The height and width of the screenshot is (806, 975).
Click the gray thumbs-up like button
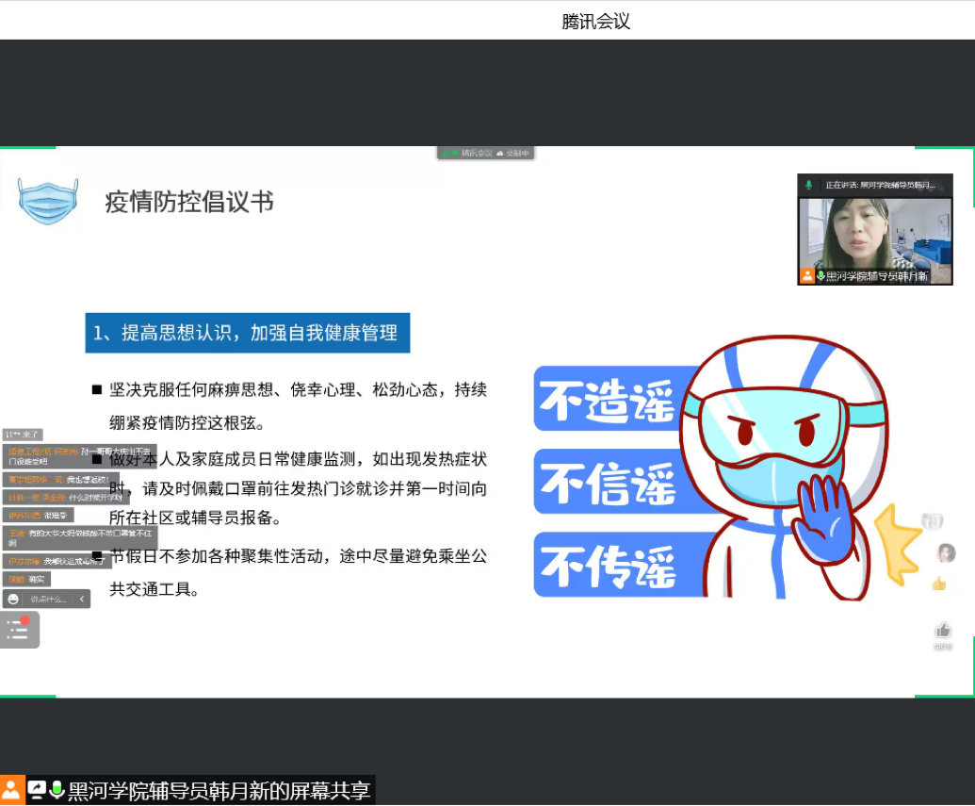click(x=943, y=631)
